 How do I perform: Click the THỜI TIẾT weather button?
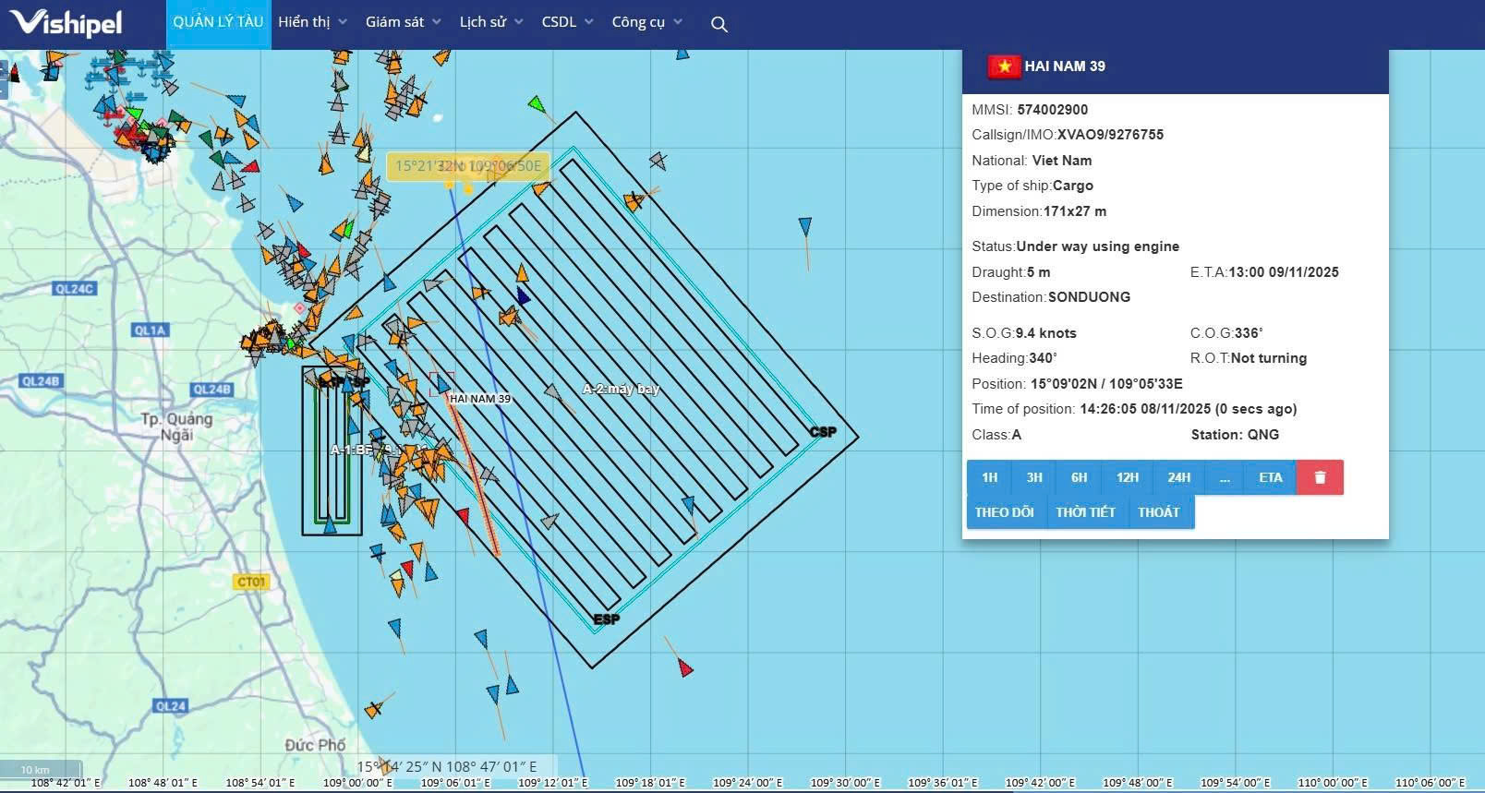(1085, 512)
